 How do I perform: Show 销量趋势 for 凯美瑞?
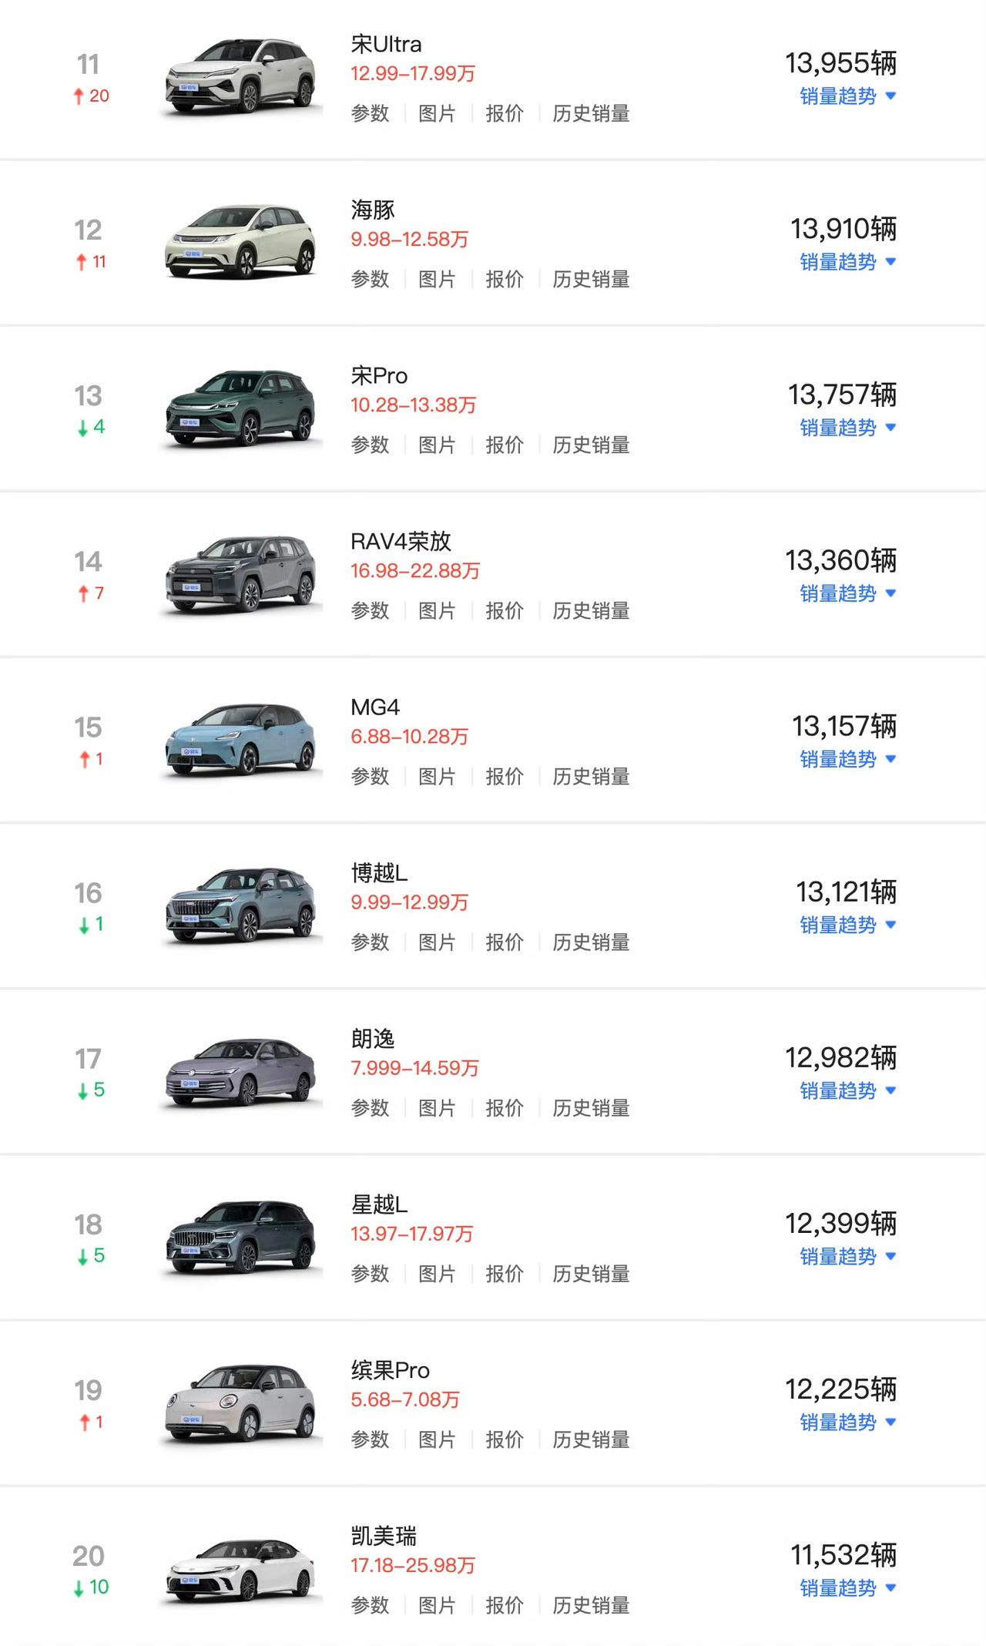point(847,1588)
